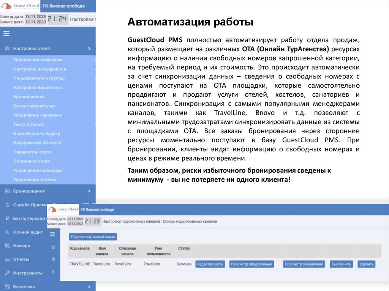This screenshot has height=291, width=389.
Task: Click the cutlery icon for Банкетинг
Action: coord(8,286)
